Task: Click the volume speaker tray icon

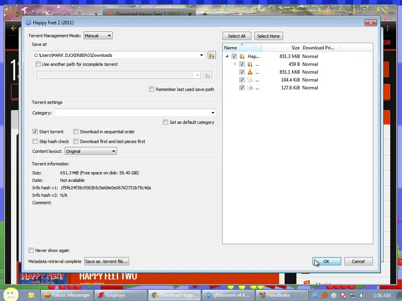Action: click(362, 296)
